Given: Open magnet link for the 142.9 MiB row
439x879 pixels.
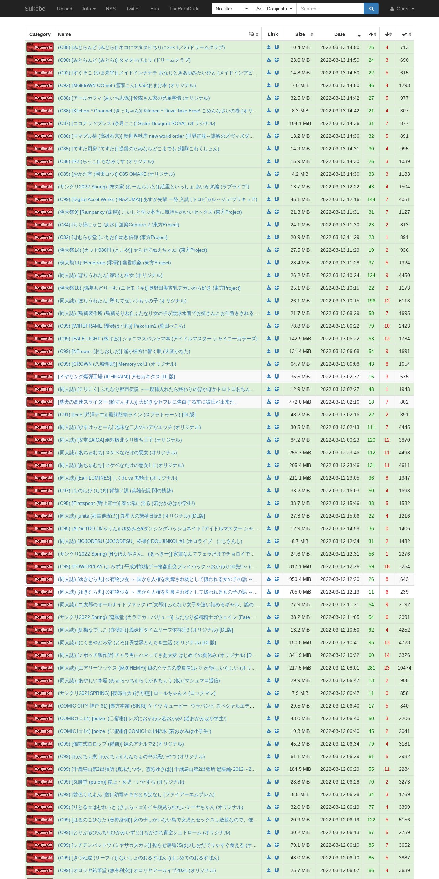Looking at the screenshot, I should click(277, 339).
